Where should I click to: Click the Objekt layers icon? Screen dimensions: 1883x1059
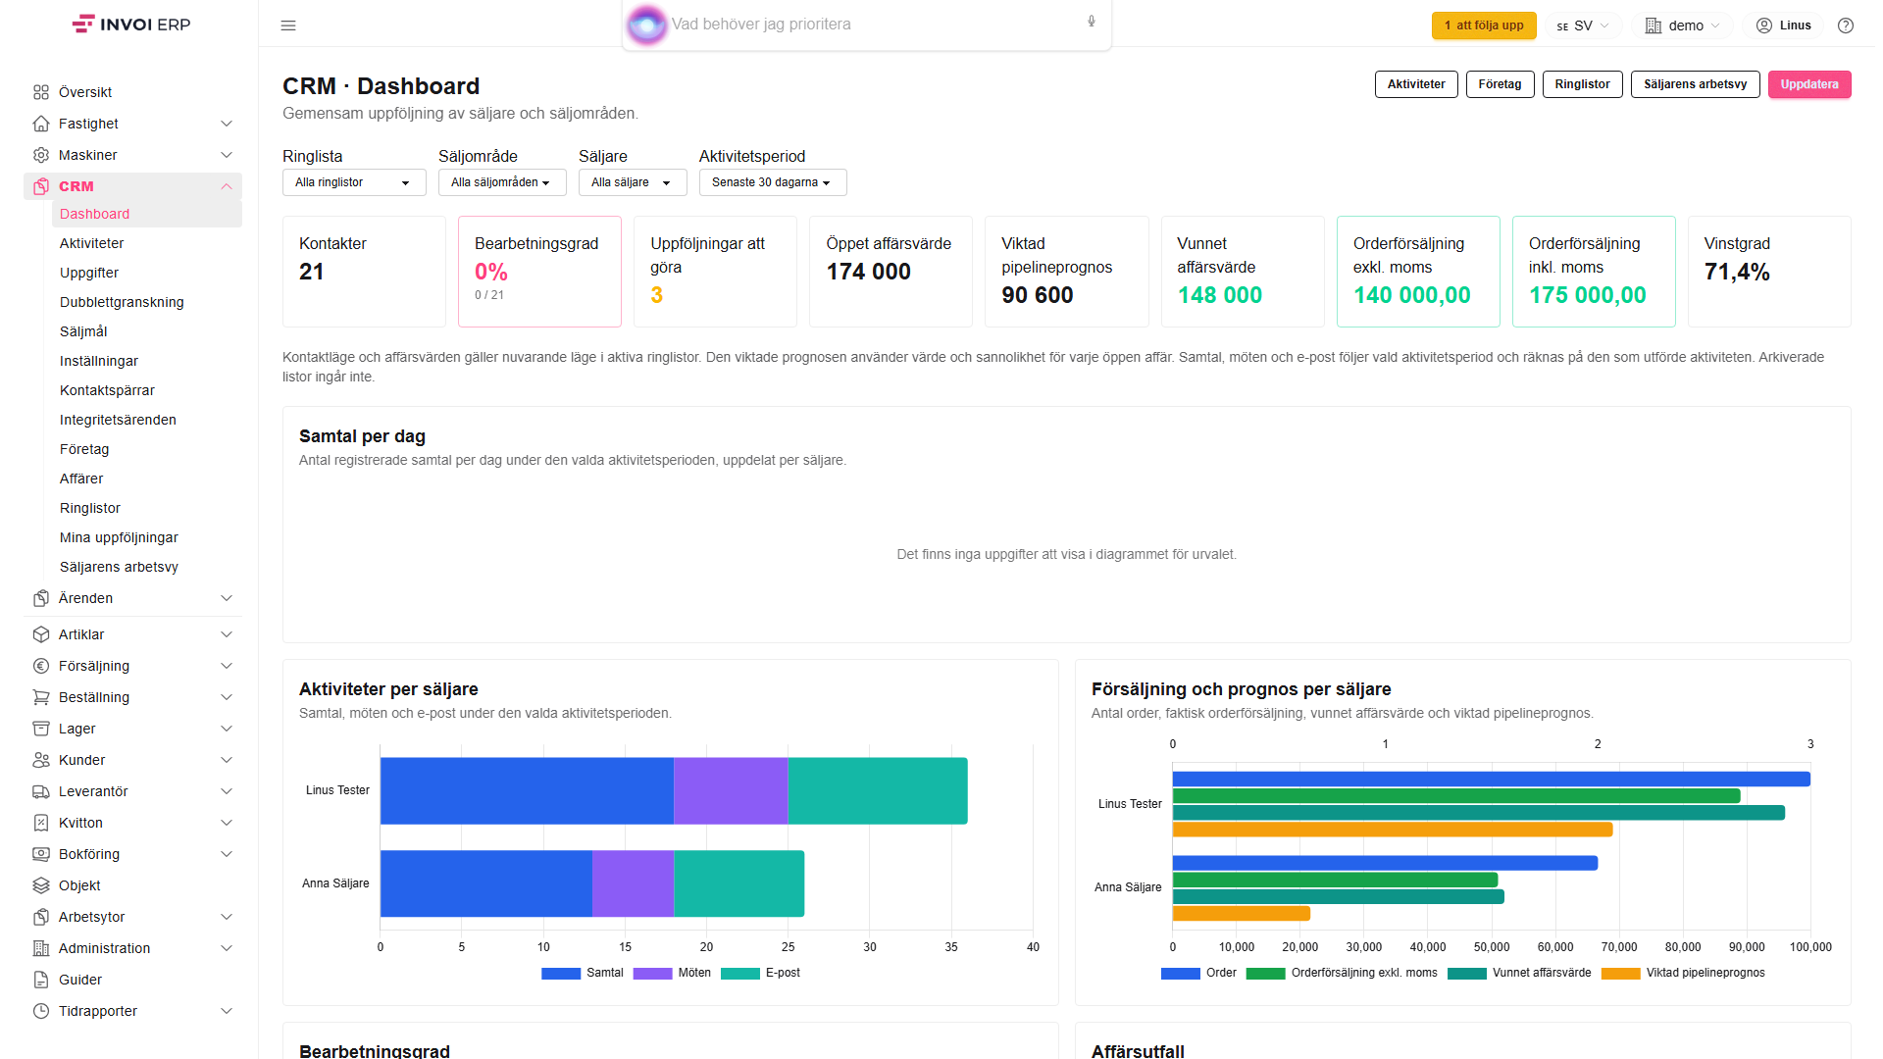[41, 885]
